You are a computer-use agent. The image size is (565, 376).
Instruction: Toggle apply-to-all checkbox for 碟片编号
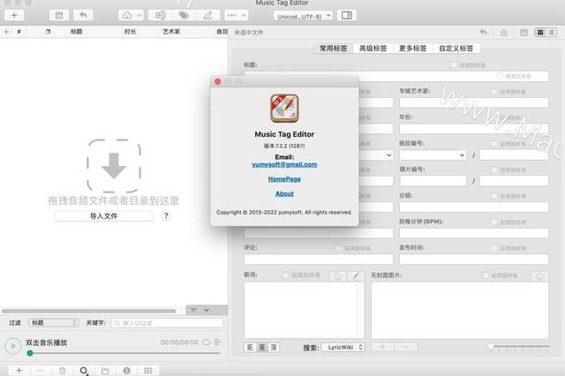click(494, 170)
